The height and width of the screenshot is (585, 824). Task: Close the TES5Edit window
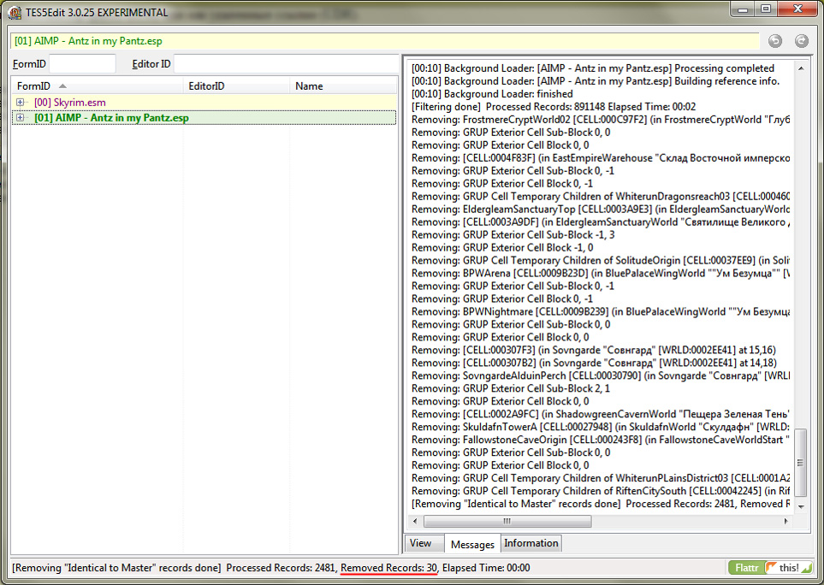coord(797,9)
